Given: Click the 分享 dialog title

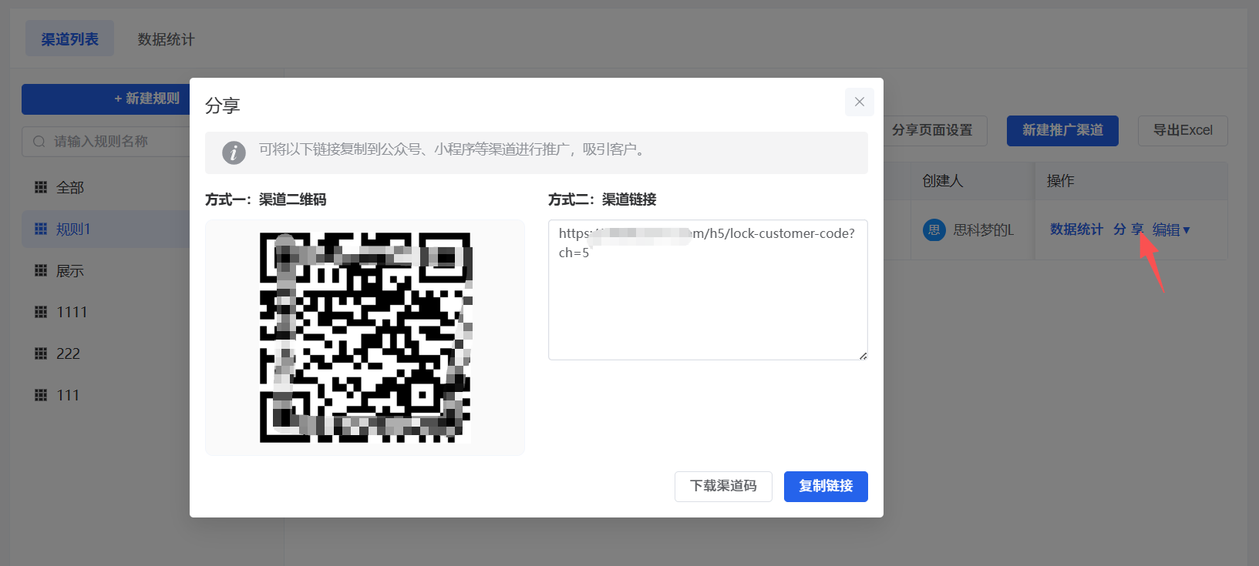Looking at the screenshot, I should pyautogui.click(x=223, y=105).
